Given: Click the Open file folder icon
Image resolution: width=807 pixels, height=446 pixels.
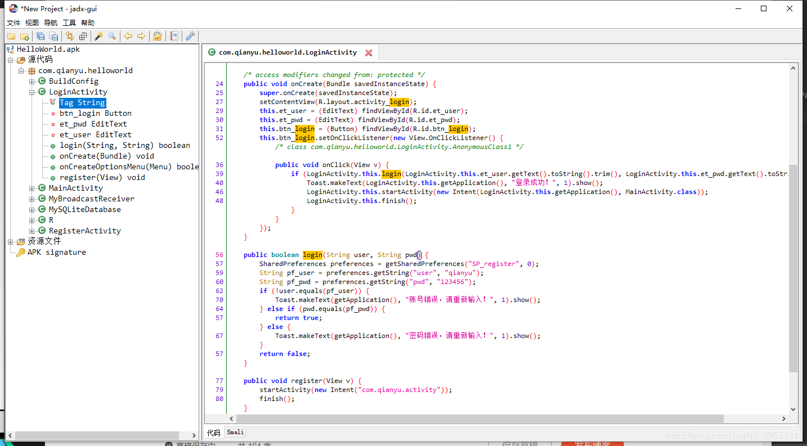Looking at the screenshot, I should (x=11, y=37).
